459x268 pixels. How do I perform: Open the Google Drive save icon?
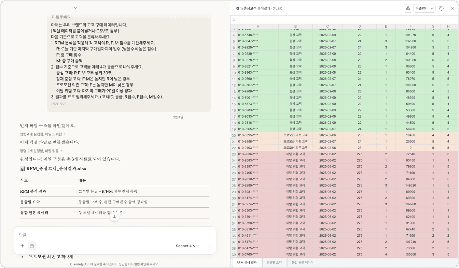(x=407, y=9)
